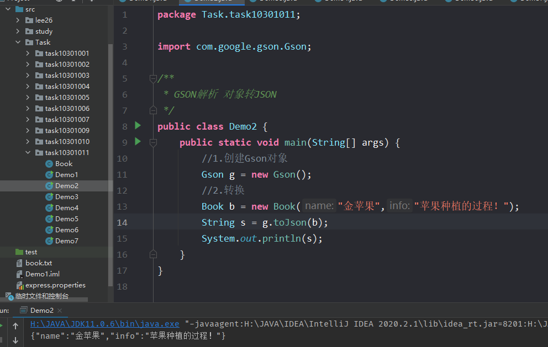The height and width of the screenshot is (347, 548).
Task: Click the info: parameter hint
Action: click(x=399, y=206)
